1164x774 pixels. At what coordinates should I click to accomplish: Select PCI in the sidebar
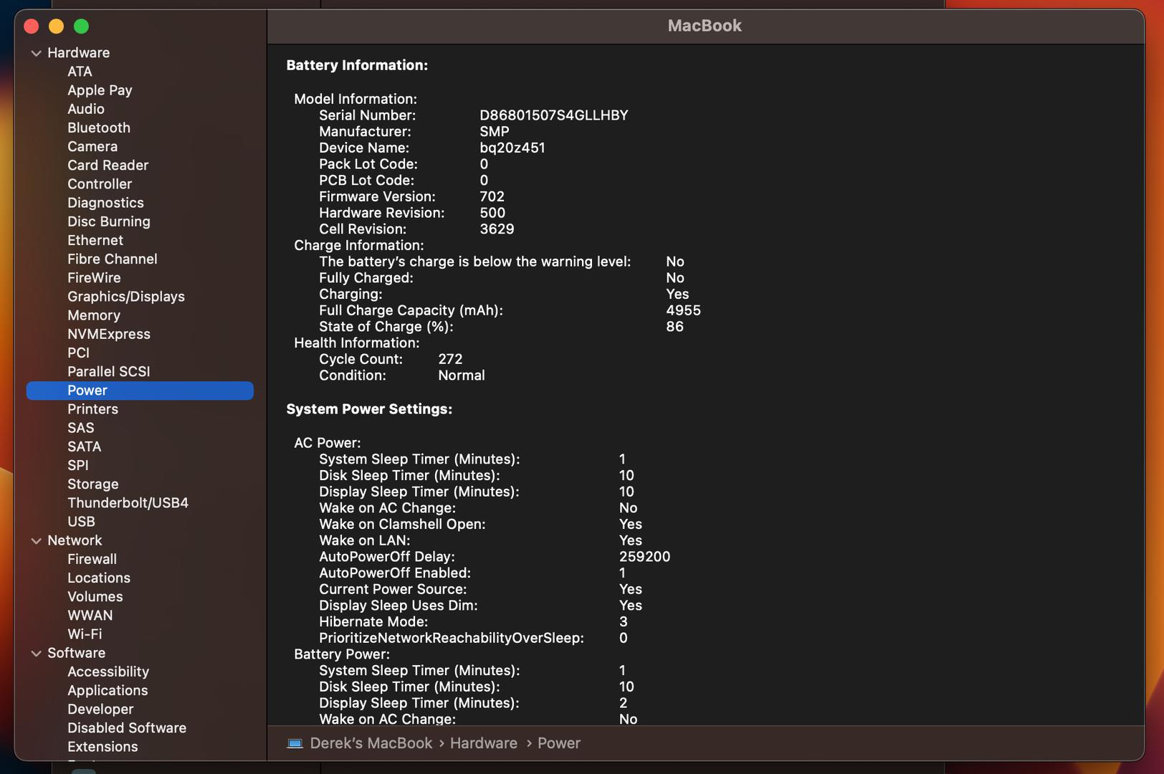coord(78,353)
